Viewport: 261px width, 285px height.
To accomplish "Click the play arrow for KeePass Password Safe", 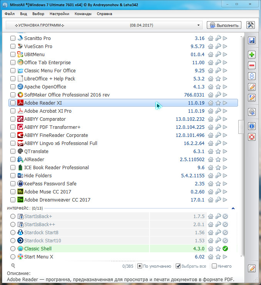I will [225, 183].
